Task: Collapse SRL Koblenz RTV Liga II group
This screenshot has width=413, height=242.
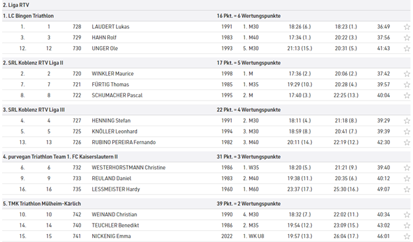Action: coord(206,63)
